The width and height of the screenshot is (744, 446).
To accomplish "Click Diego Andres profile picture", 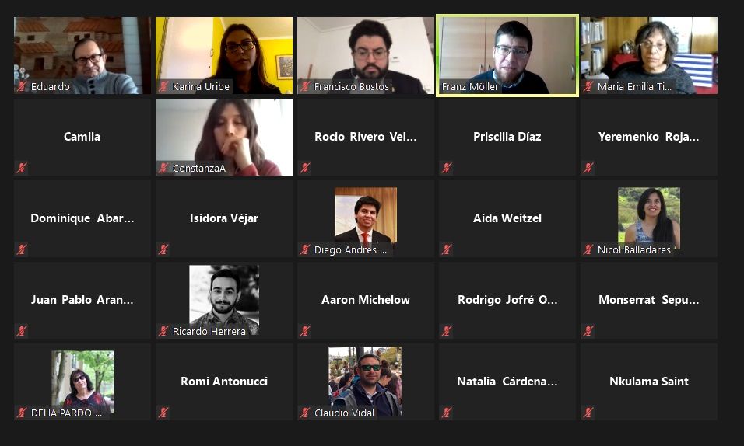I will point(366,215).
